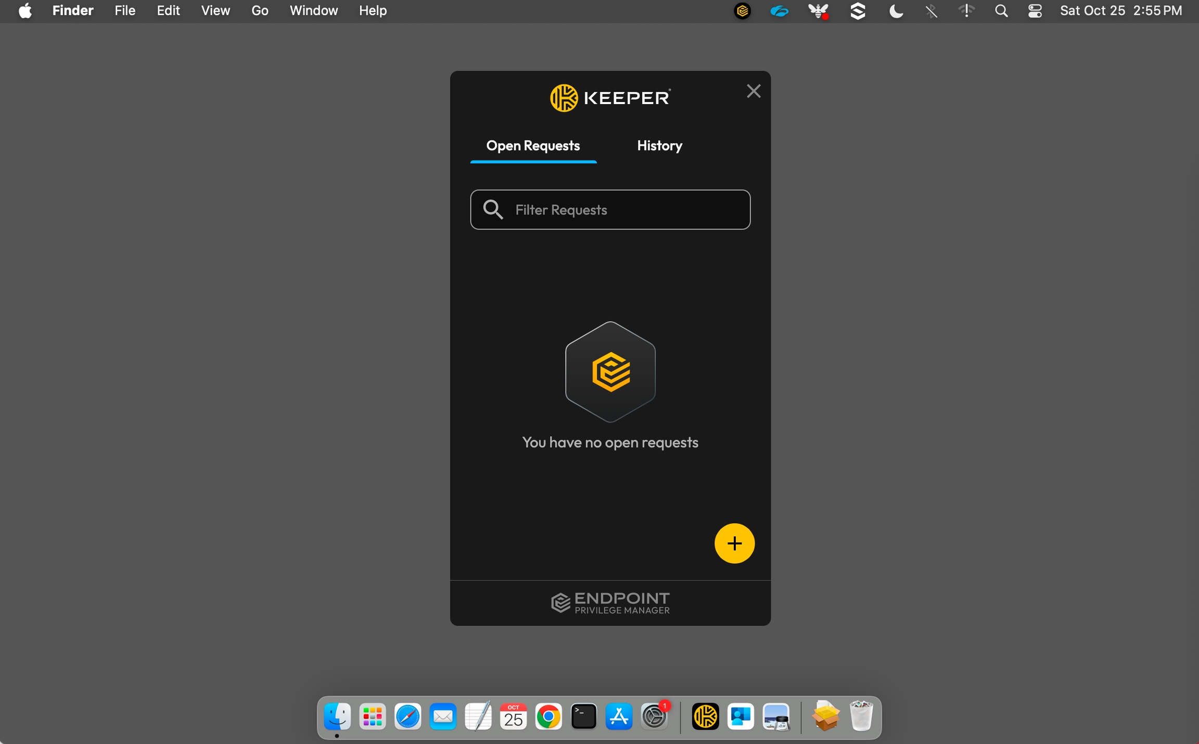The width and height of the screenshot is (1199, 744).
Task: Open Keeper Privilege Manager menu bar icon
Action: 742,11
